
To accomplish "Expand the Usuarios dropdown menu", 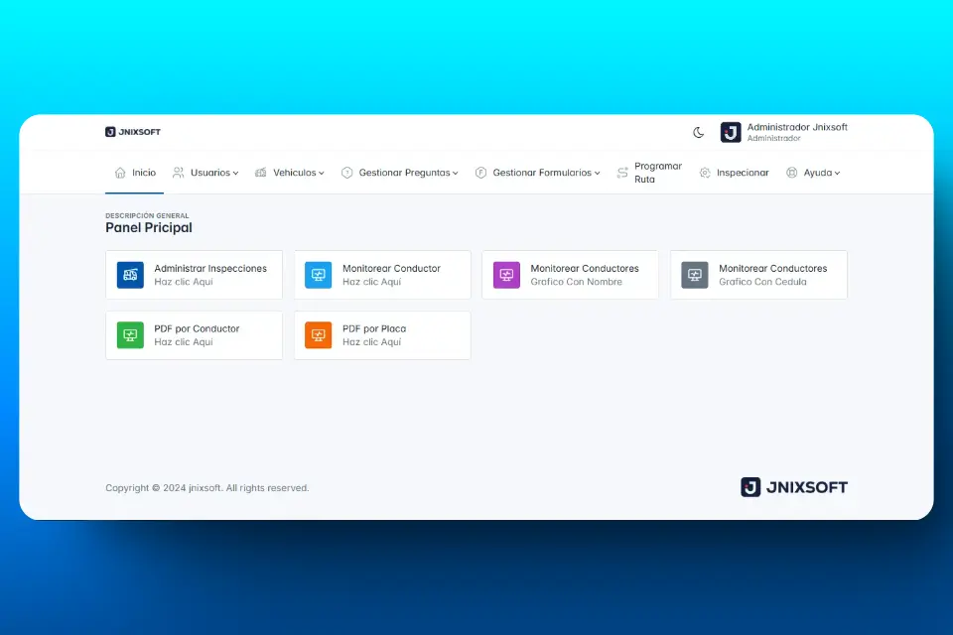I will 205,172.
